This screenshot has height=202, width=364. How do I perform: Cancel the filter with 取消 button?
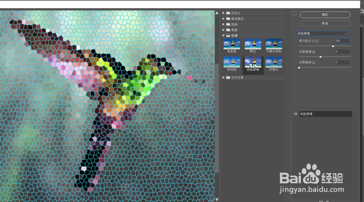(x=325, y=23)
